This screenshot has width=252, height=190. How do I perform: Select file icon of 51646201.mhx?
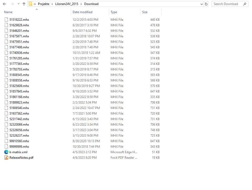[x=6, y=31]
